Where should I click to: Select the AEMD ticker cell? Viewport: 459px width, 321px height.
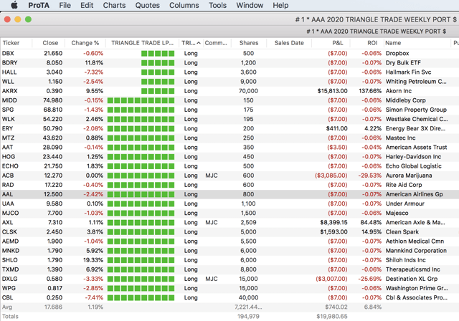10,241
